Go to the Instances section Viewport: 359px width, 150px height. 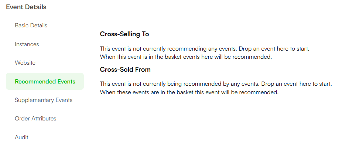pos(27,44)
